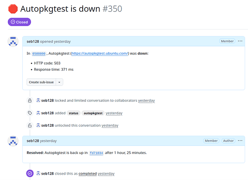Expand the Create sub-issue dropdown arrow
Screen dimensions: 248x180
pos(59,82)
